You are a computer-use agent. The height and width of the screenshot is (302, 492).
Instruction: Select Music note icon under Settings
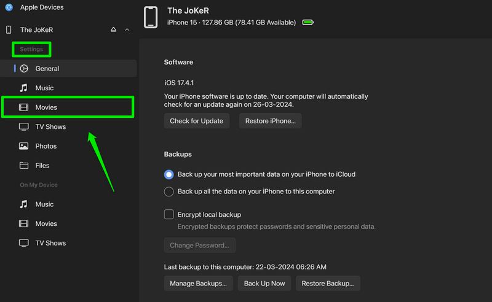point(24,88)
